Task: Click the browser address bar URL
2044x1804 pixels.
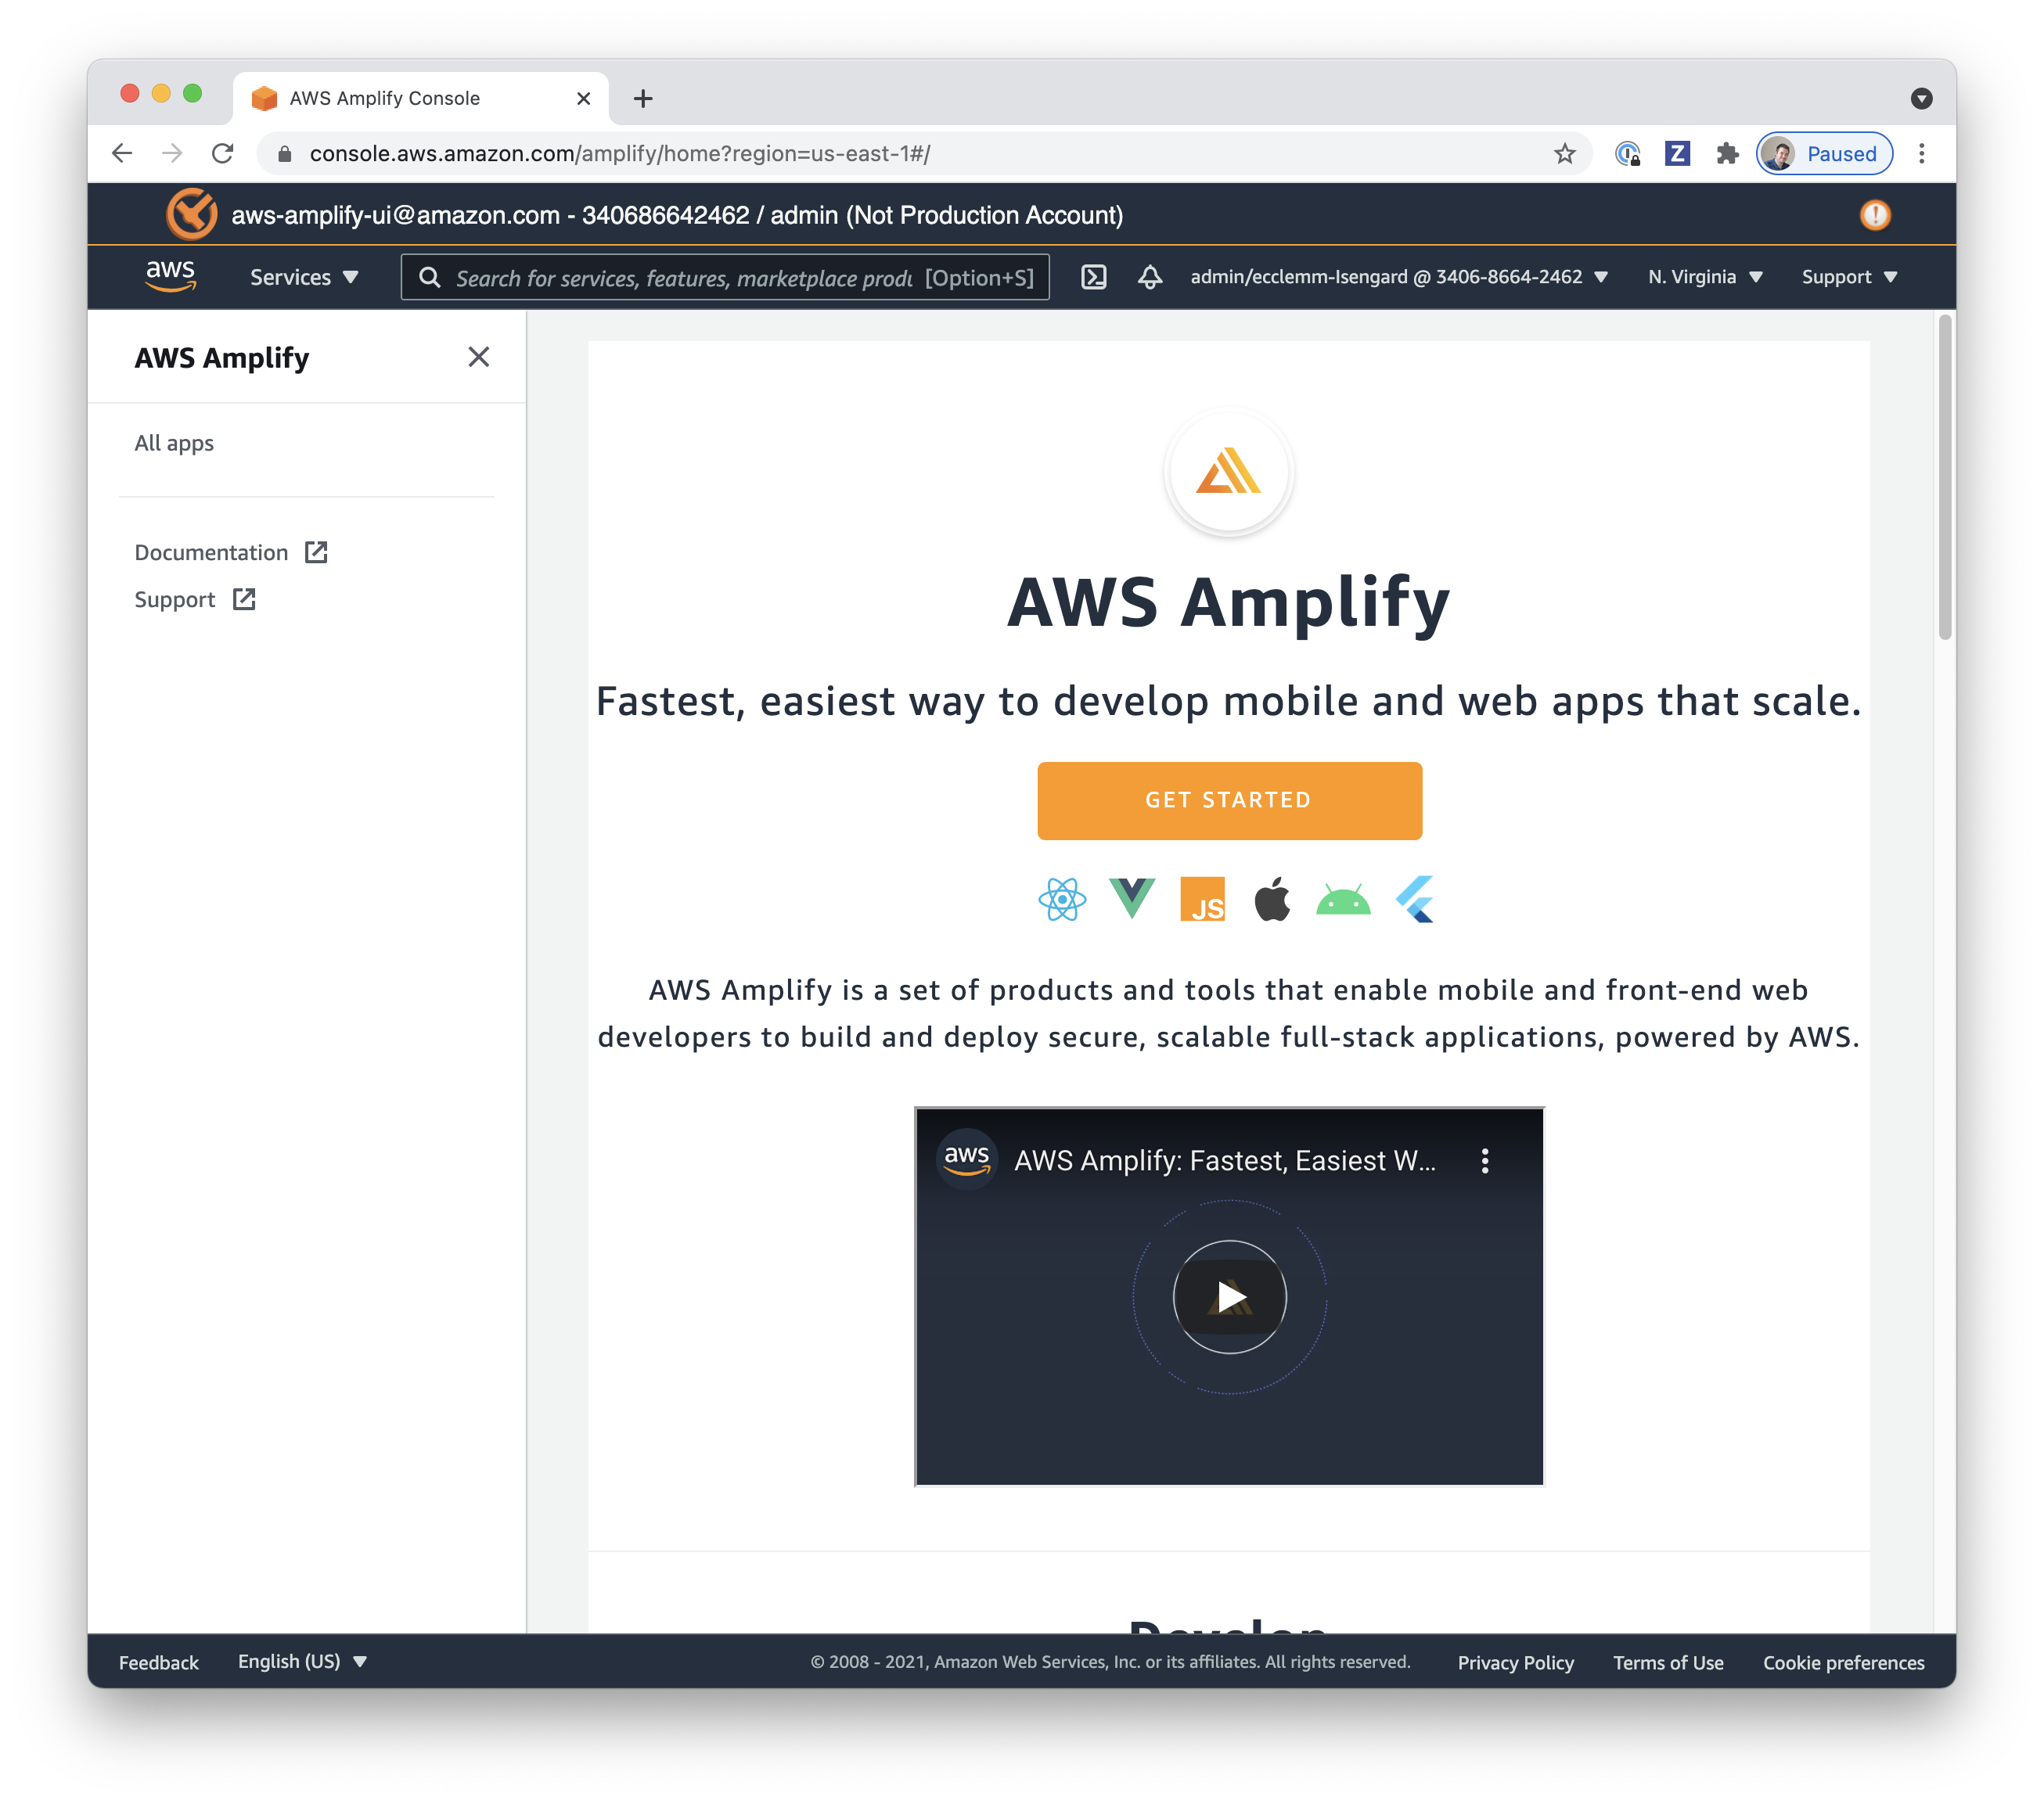Action: [x=620, y=154]
